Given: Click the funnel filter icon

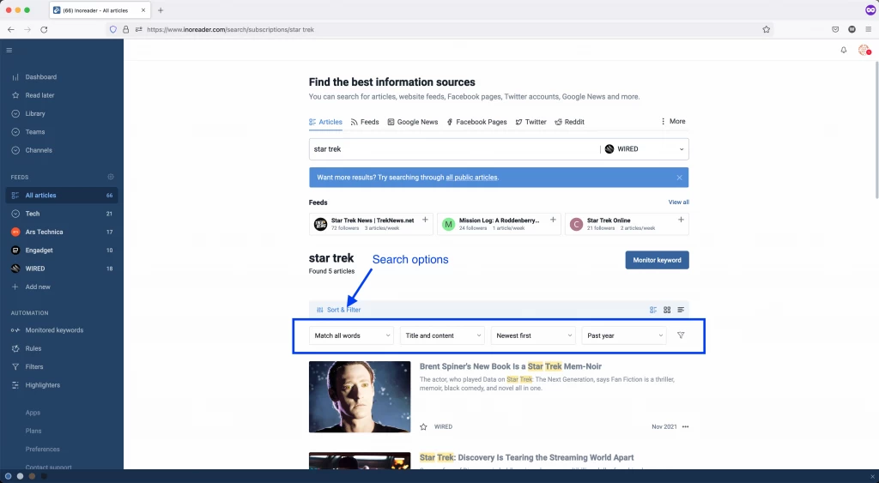Looking at the screenshot, I should (681, 335).
